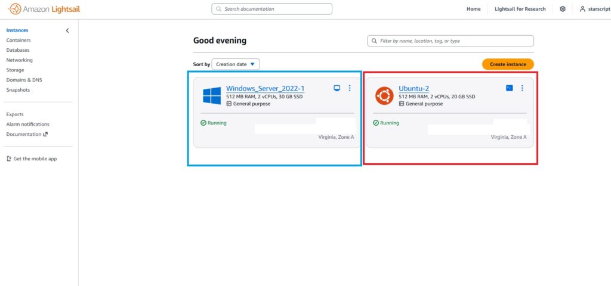Open the Creation date sort dropdown
Viewport: 611px width, 286px height.
tap(236, 64)
